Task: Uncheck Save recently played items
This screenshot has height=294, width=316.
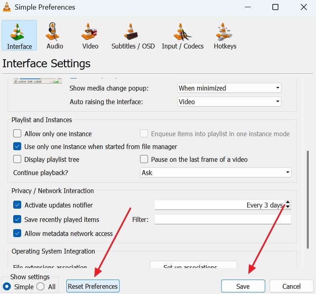Action: 17,219
